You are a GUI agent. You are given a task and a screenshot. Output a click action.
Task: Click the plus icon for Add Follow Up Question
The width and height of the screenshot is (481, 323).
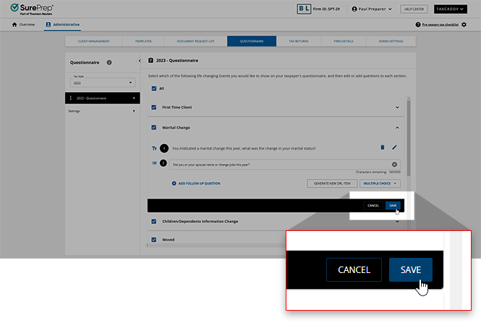point(174,183)
